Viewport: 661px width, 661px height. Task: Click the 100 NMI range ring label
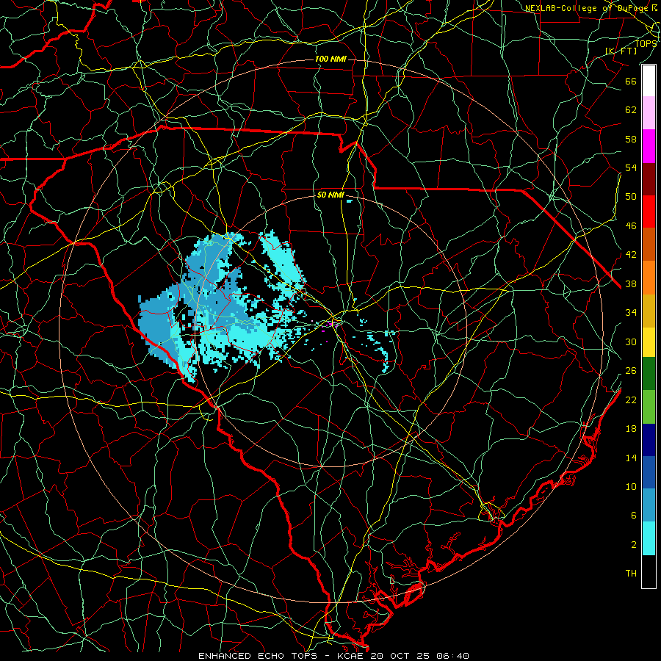[x=330, y=59]
